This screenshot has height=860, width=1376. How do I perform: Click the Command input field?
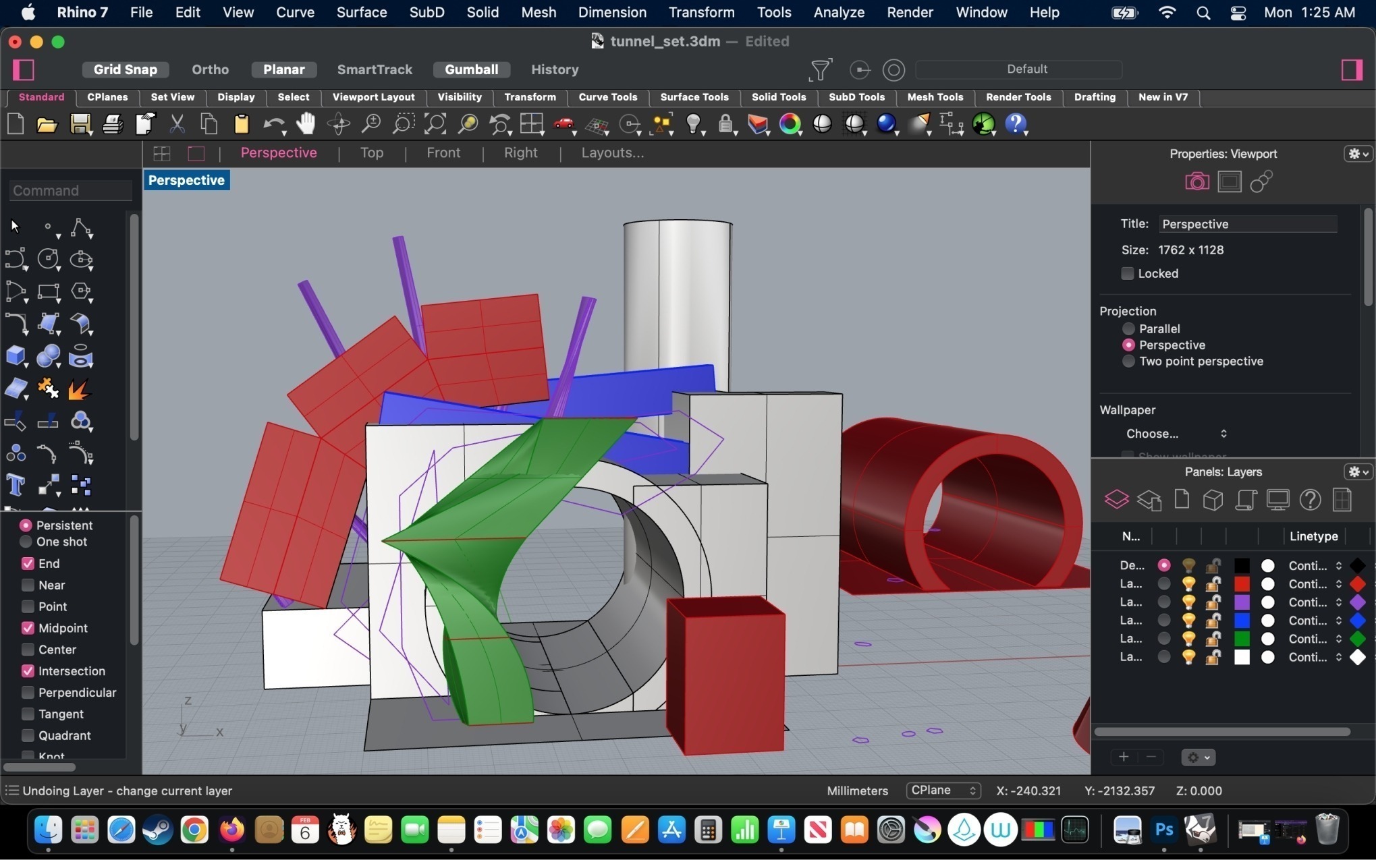71,191
